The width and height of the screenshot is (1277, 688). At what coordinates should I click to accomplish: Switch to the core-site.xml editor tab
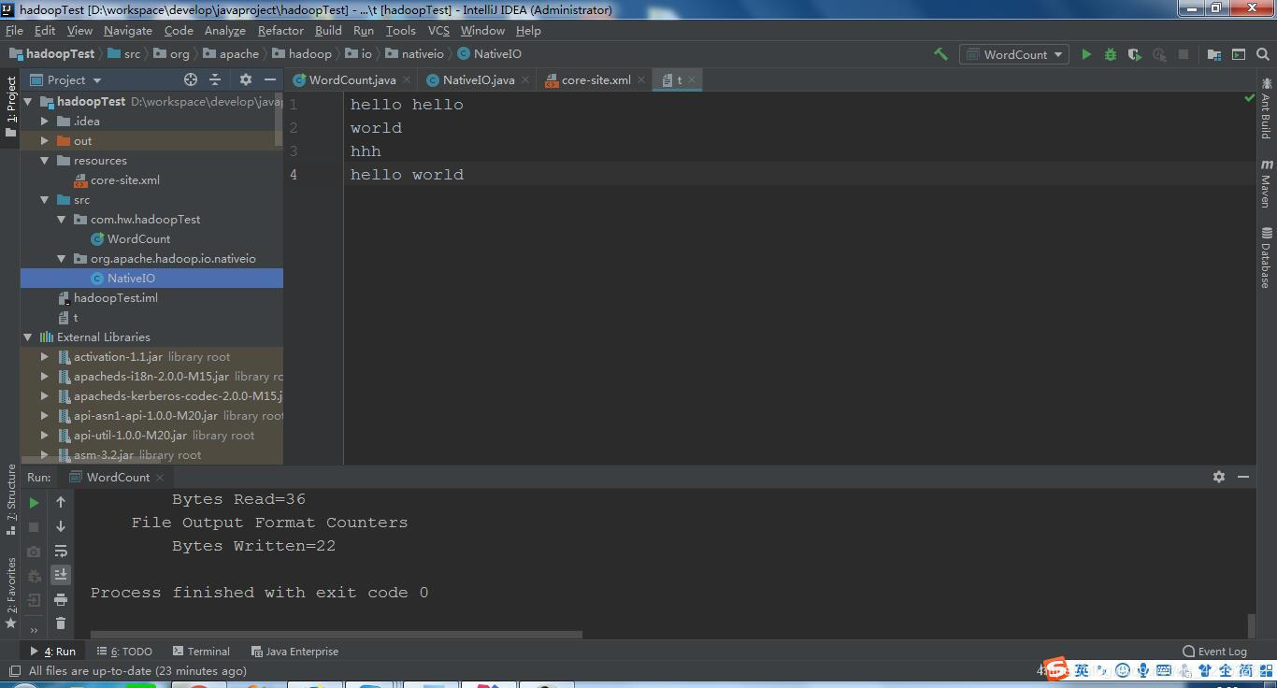coord(595,79)
